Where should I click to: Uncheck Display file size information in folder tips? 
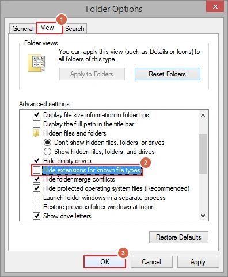pos(36,115)
